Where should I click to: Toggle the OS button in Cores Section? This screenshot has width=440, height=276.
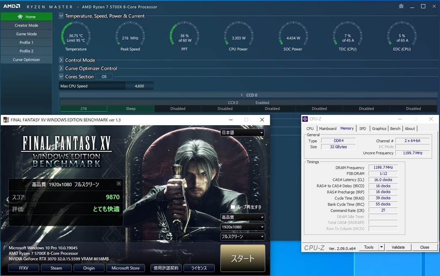click(104, 77)
